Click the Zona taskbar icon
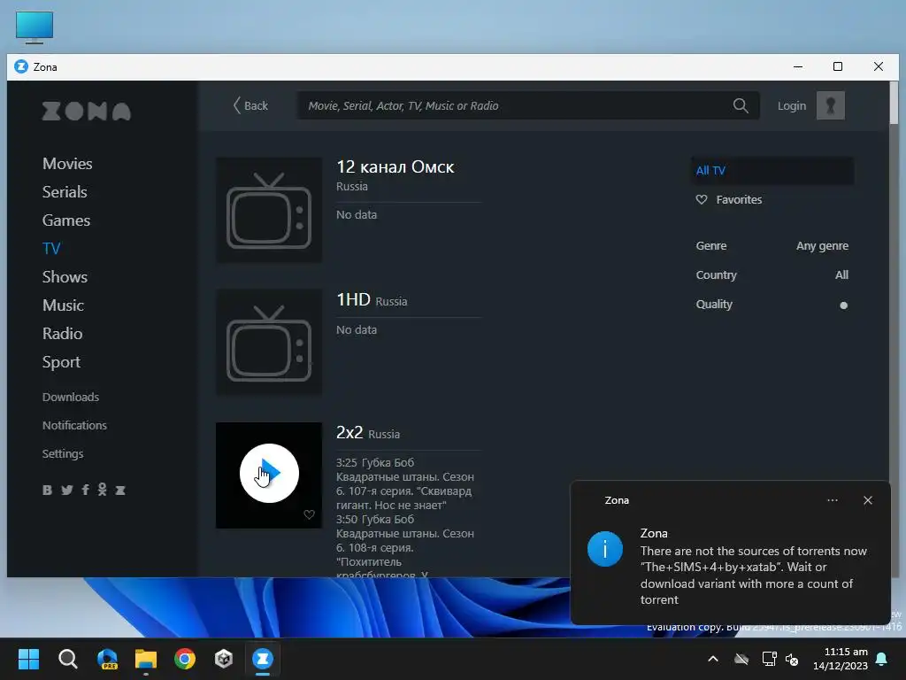 point(263,659)
